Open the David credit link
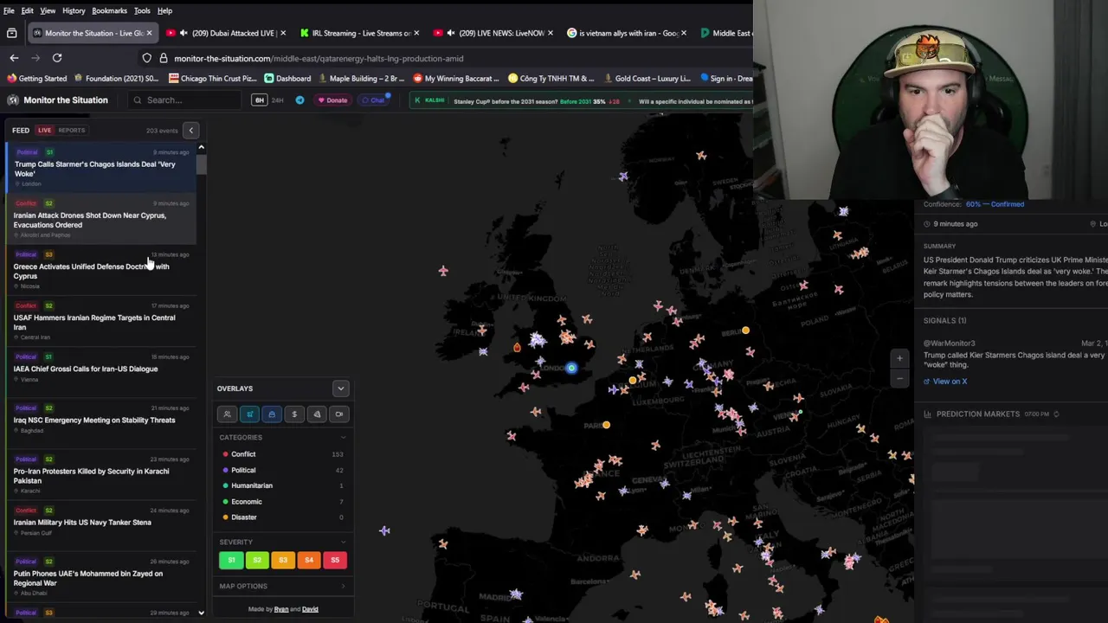Viewport: 1108px width, 623px height. 310,609
